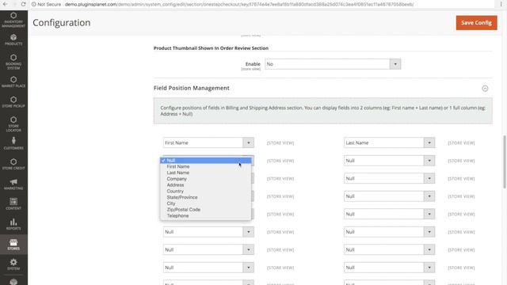The width and height of the screenshot is (507, 285).
Task: Open the First Name position dropdown
Action: pyautogui.click(x=208, y=142)
